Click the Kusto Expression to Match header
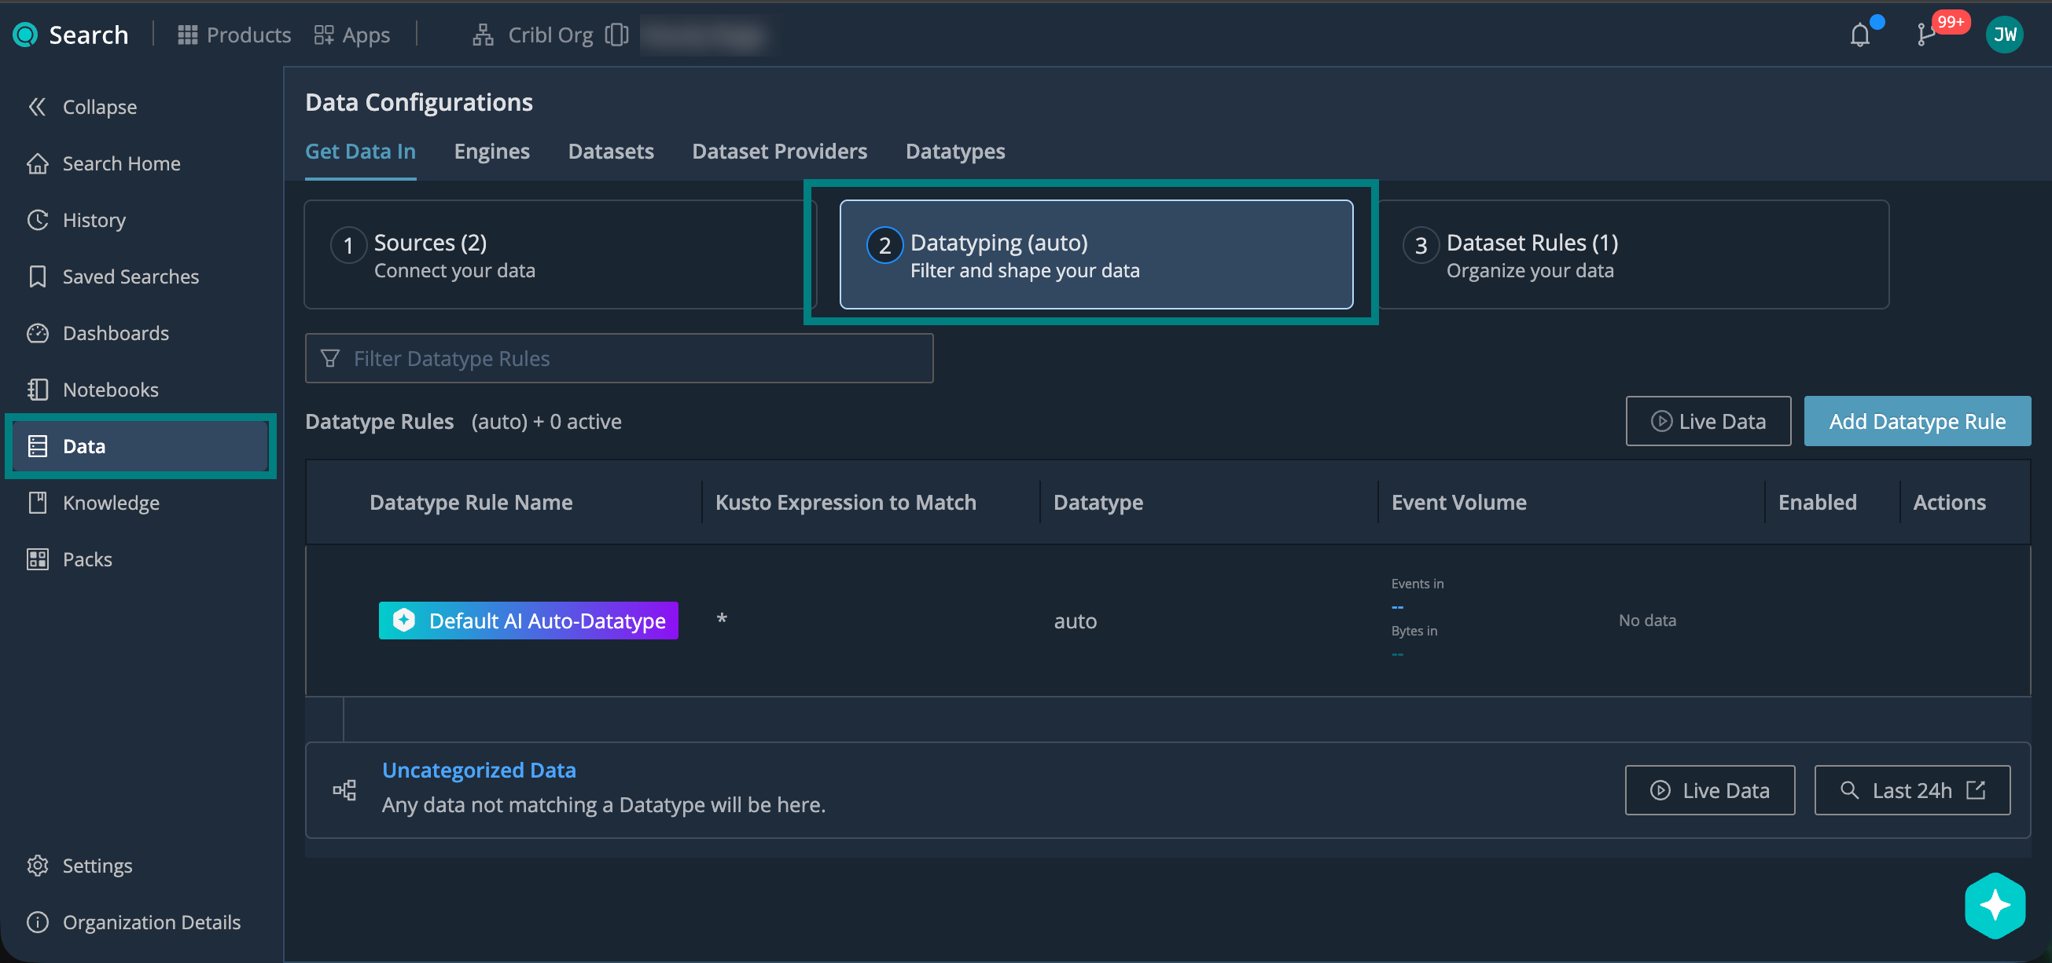Viewport: 2052px width, 963px height. 845,502
